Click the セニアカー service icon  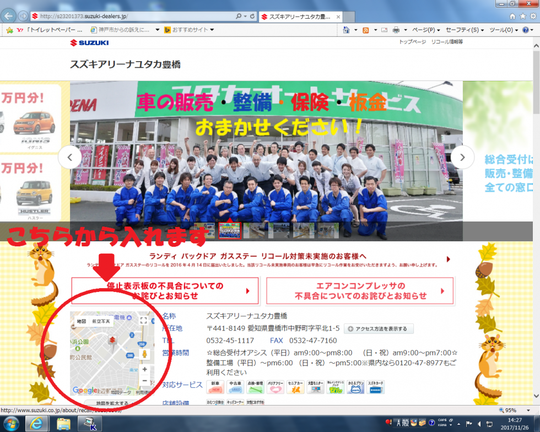click(295, 387)
